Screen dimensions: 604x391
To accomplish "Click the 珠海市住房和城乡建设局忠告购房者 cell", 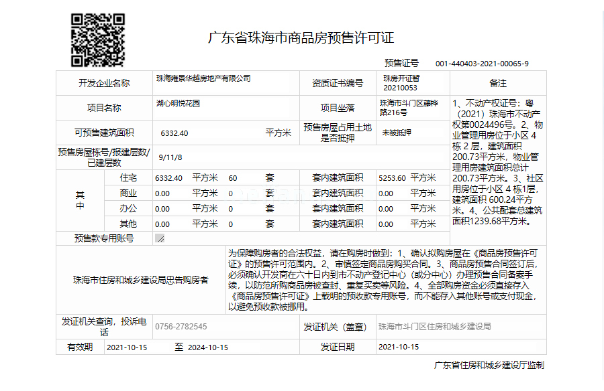I will 141,280.
